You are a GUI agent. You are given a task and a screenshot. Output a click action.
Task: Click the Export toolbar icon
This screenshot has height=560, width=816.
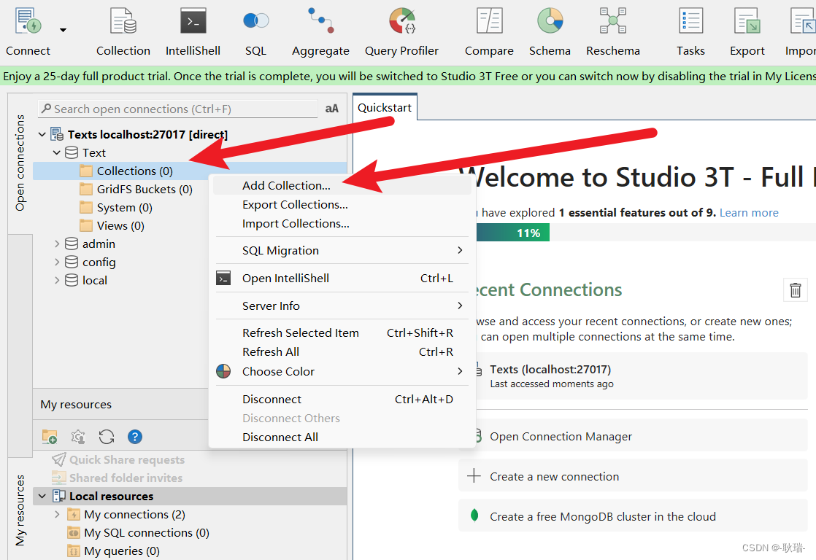[x=747, y=21]
